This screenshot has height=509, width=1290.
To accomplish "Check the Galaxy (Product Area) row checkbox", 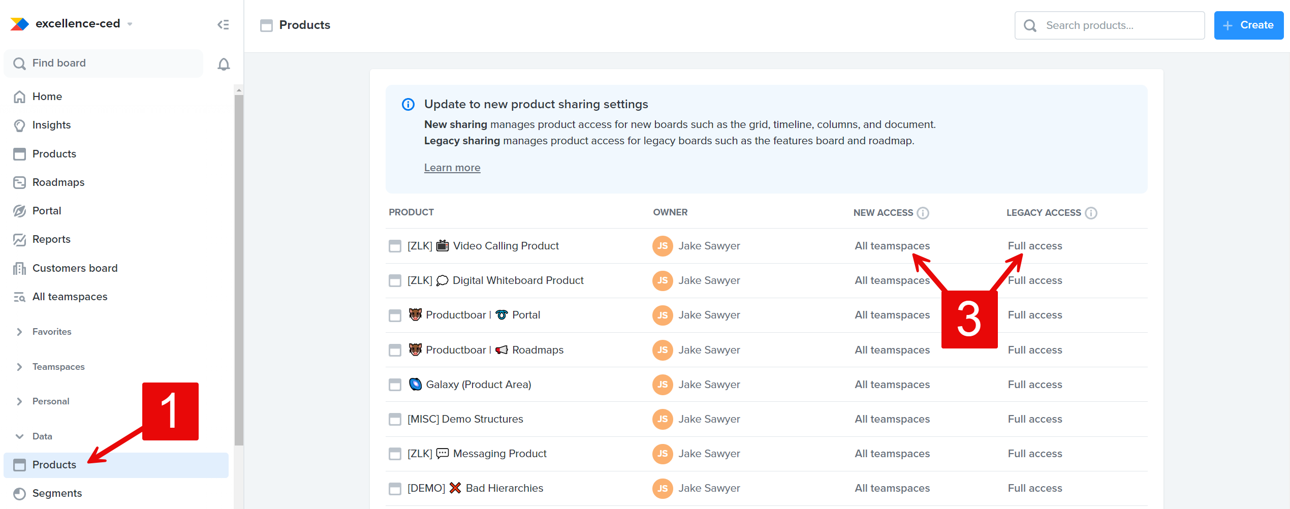I will (x=395, y=385).
